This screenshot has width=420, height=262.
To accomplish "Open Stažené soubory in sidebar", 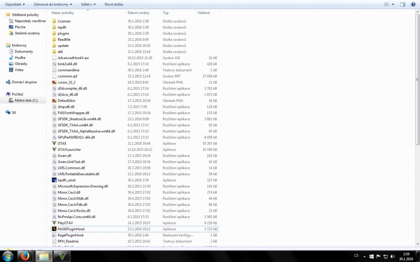I will 27,33.
